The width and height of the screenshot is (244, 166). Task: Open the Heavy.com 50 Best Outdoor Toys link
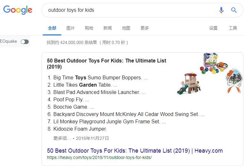[135, 151]
